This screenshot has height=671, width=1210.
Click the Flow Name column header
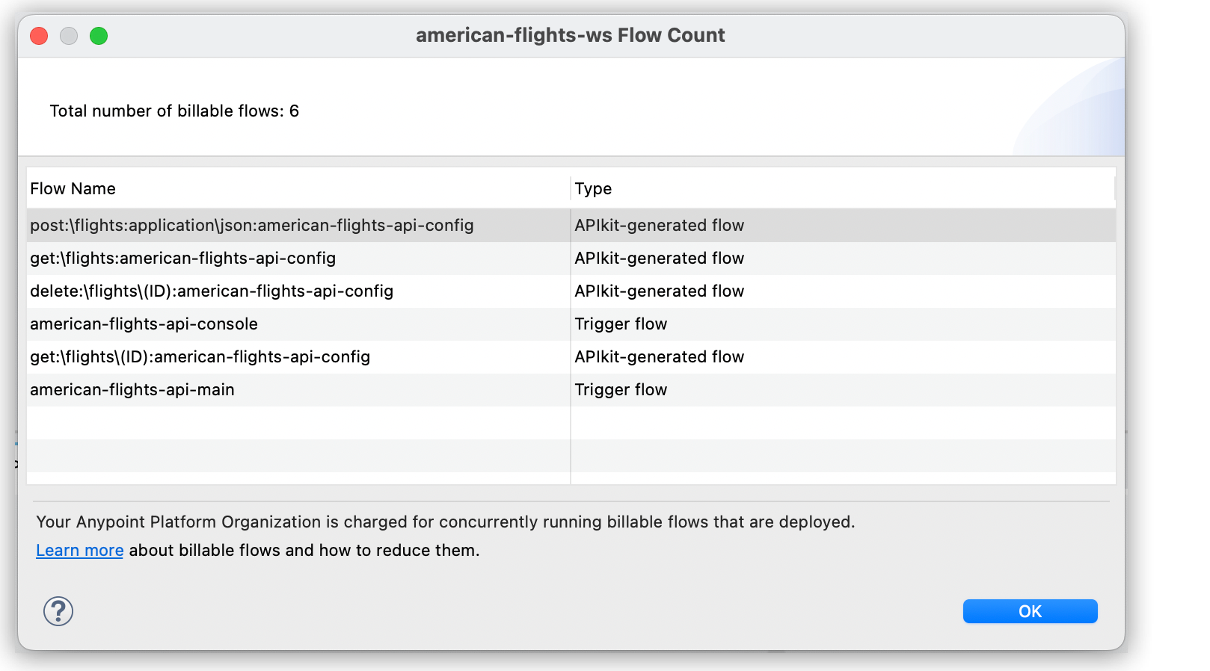coord(73,188)
